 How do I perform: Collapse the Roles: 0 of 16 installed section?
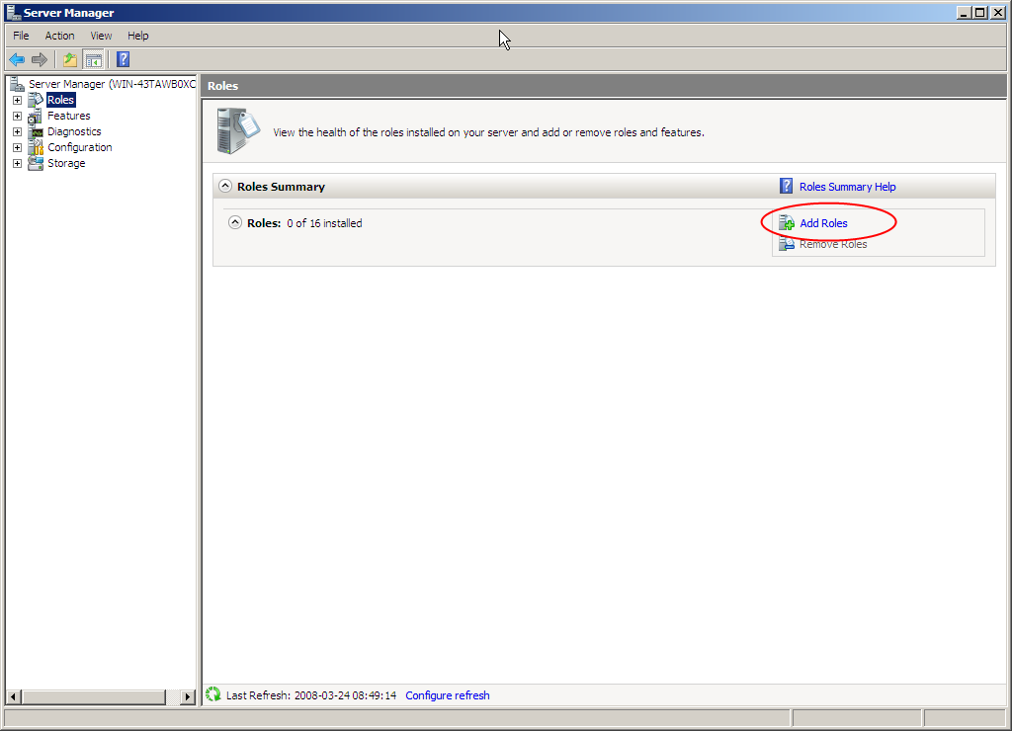pyautogui.click(x=235, y=222)
